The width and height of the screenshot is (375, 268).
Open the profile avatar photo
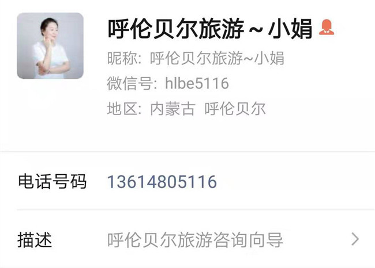[50, 46]
